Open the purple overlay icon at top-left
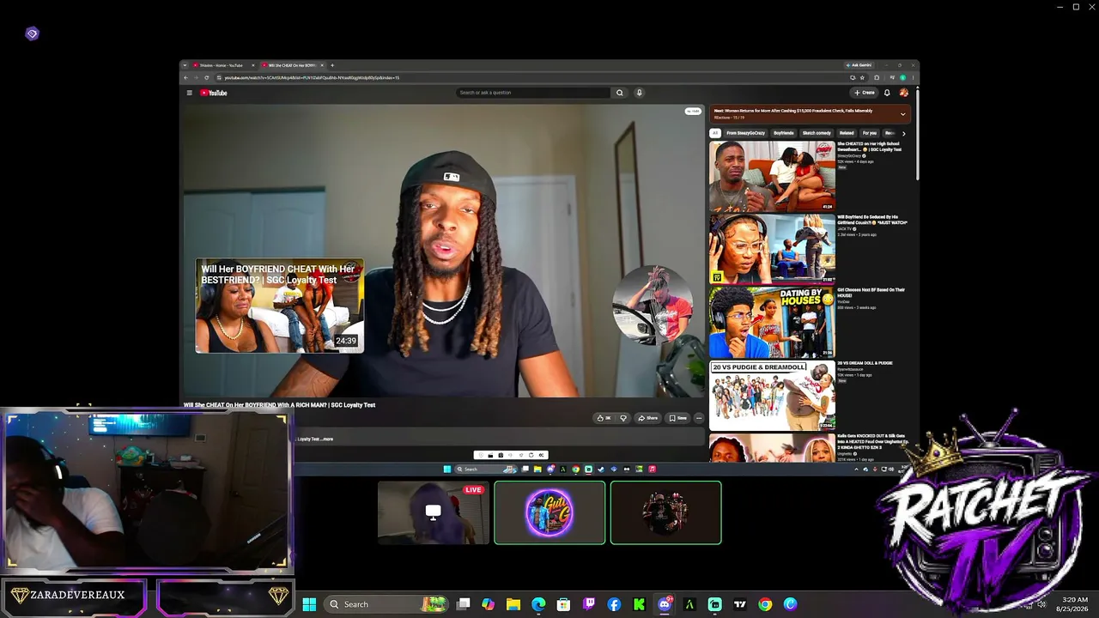1099x618 pixels. tap(32, 33)
